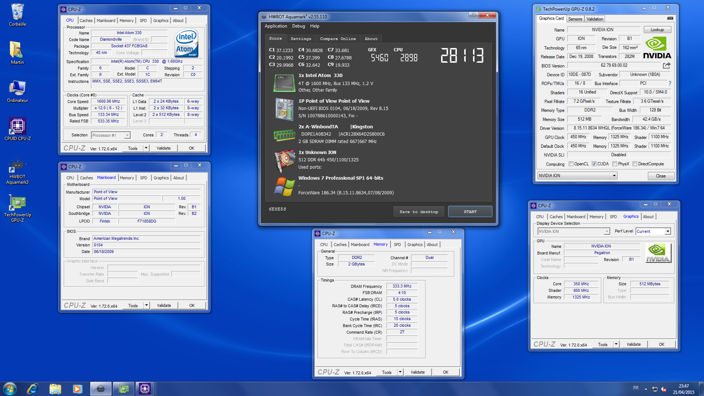704x396 pixels.
Task: Click the network tray icon
Action: tap(654, 389)
